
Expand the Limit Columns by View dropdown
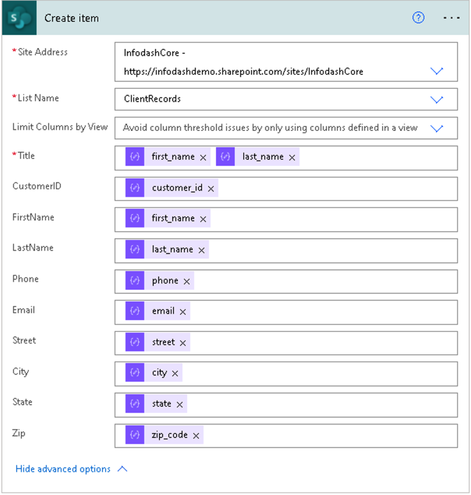(437, 129)
